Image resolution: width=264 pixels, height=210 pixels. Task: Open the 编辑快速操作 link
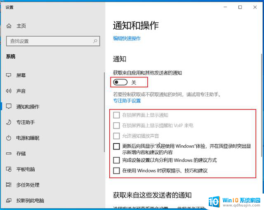coord(127,38)
